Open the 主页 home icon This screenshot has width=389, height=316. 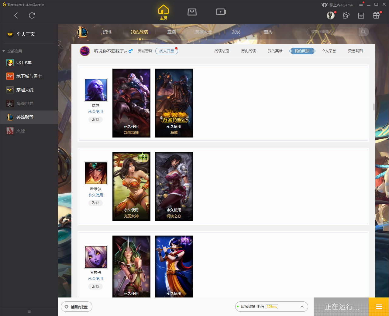click(164, 12)
